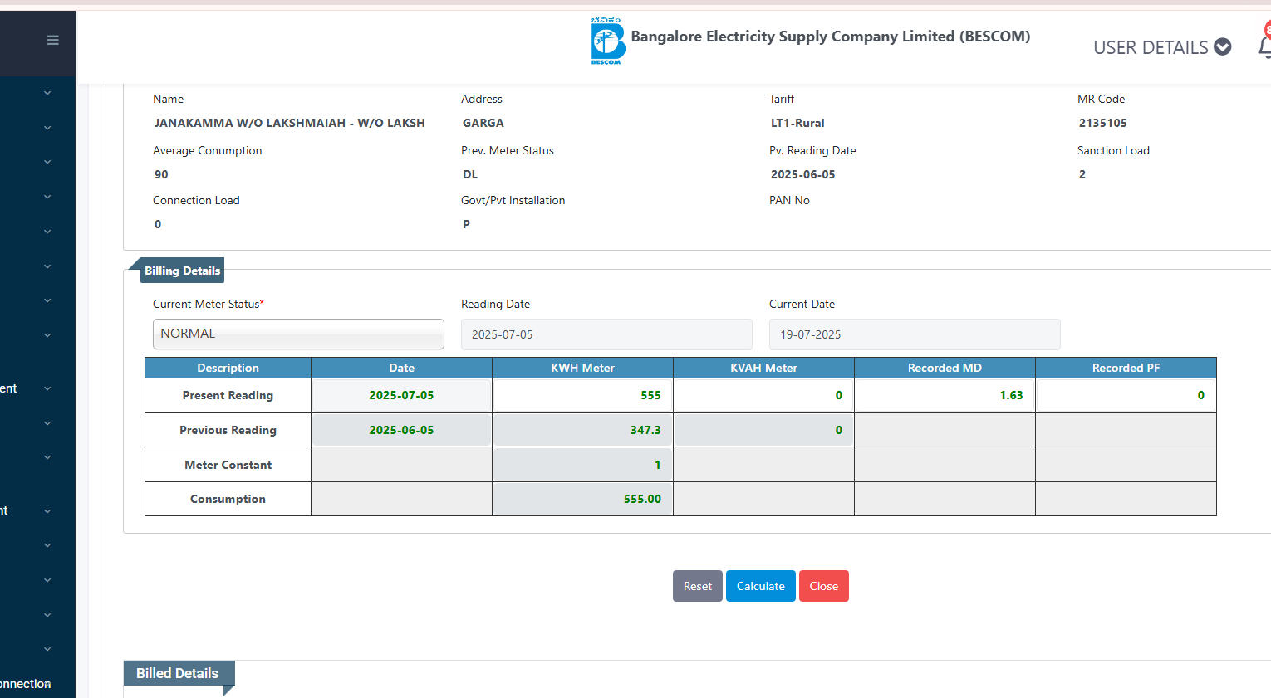1271x698 pixels.
Task: Click the KVAH Meter column header
Action: [764, 368]
